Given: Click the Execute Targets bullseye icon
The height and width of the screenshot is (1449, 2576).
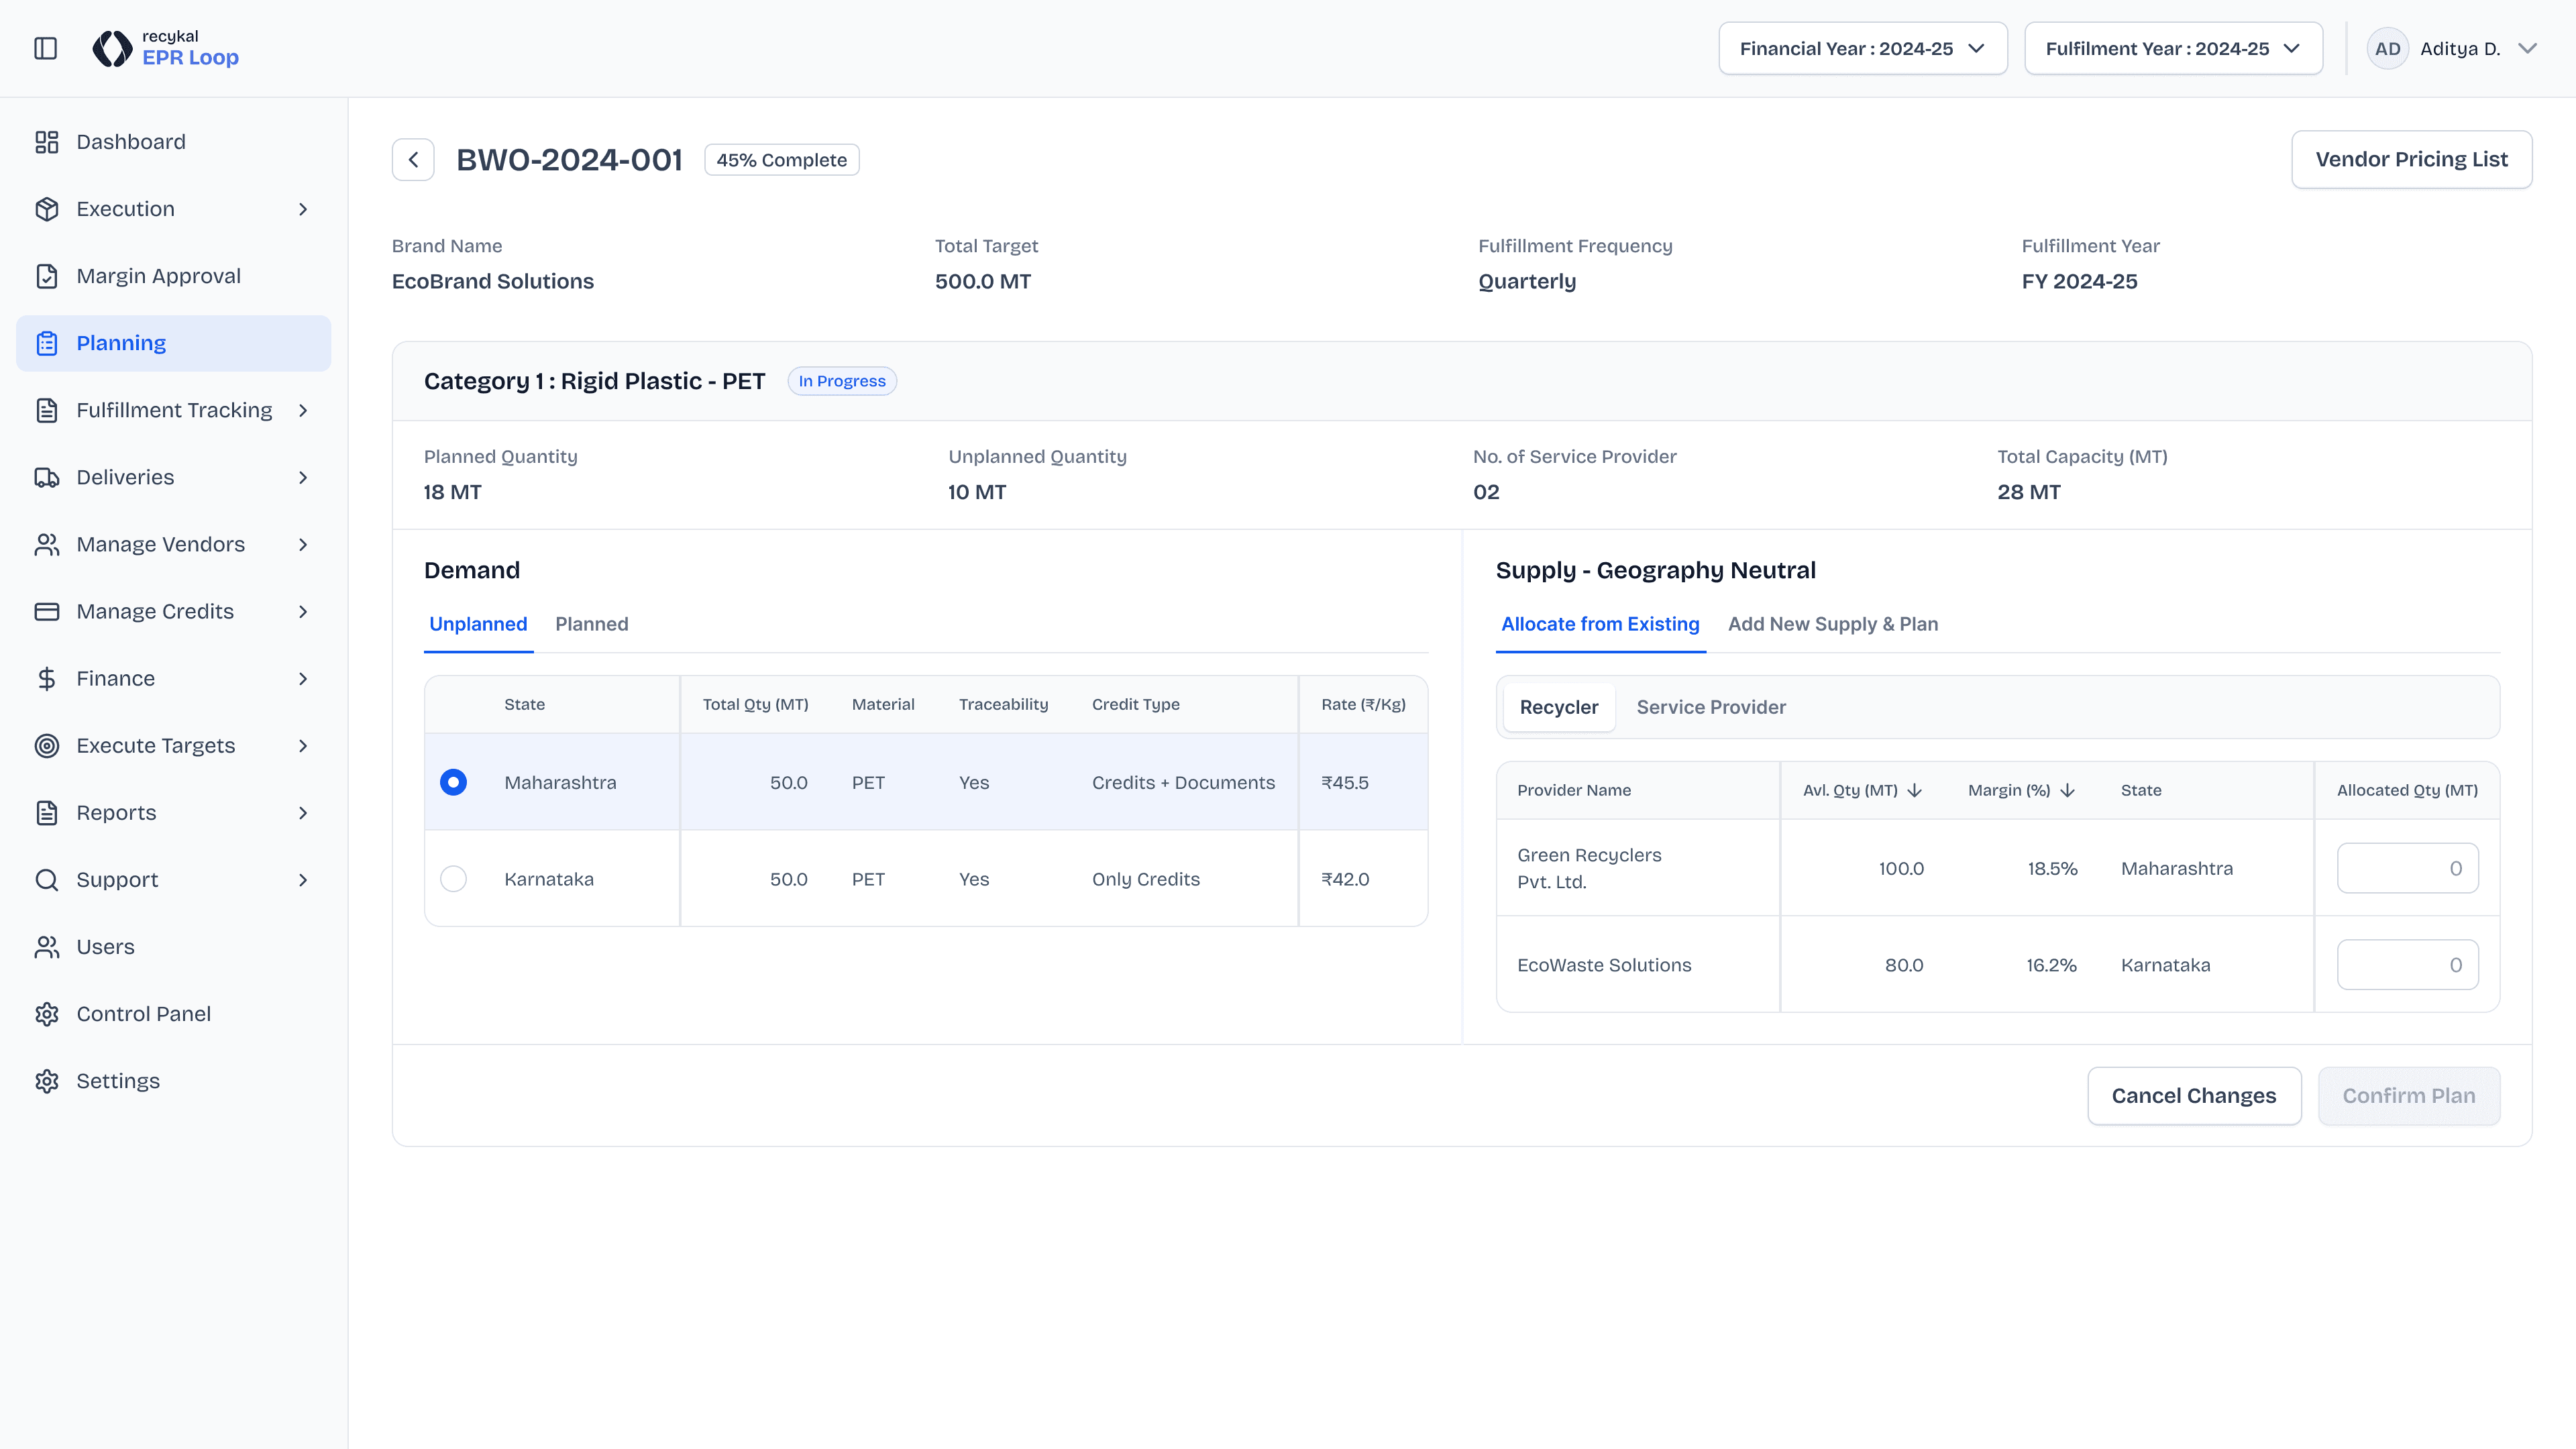Looking at the screenshot, I should tap(47, 746).
